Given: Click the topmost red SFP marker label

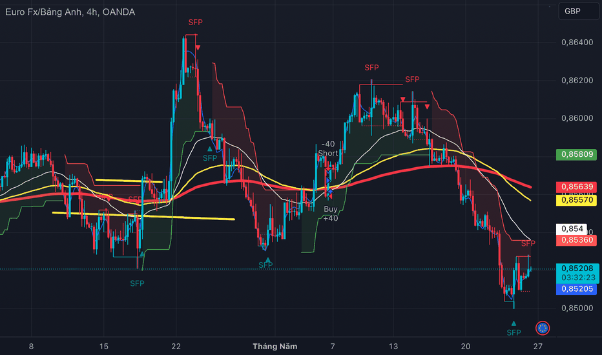Looking at the screenshot, I should (196, 23).
